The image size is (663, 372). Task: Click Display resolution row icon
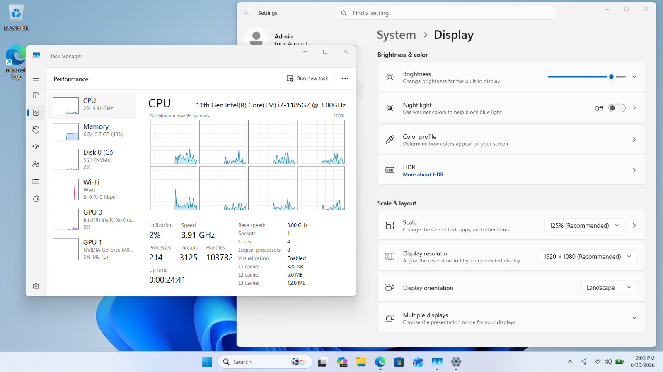[390, 256]
